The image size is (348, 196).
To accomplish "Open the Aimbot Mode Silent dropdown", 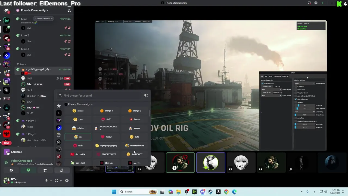I will [304, 83].
